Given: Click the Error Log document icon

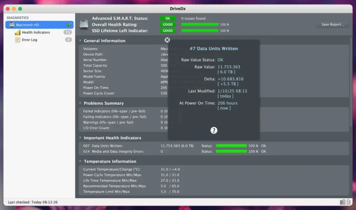Looking at the screenshot, I should click(x=18, y=40).
